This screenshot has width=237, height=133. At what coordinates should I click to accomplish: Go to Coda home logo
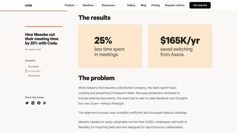28,5
